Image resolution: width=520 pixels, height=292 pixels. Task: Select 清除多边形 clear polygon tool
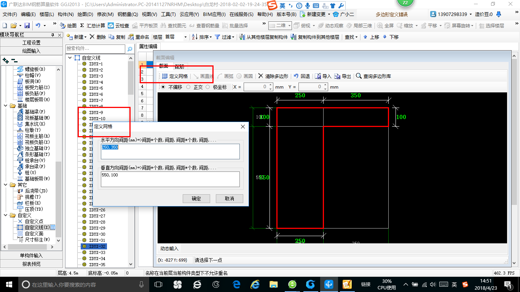[273, 76]
